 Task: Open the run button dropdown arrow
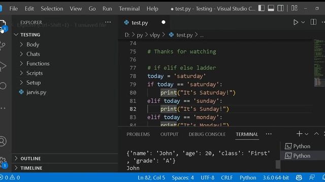(x=303, y=22)
